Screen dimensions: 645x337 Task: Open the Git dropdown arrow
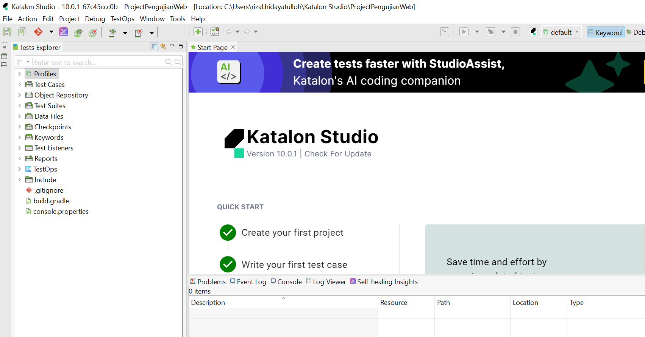pyautogui.click(x=51, y=32)
